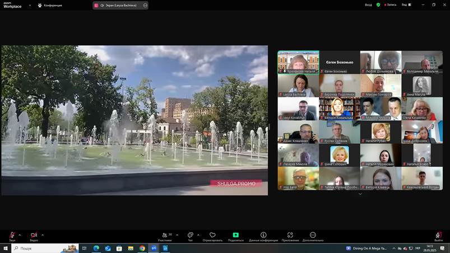Click the Вход sign-in link
This screenshot has width=450, height=253.
[368, 4]
